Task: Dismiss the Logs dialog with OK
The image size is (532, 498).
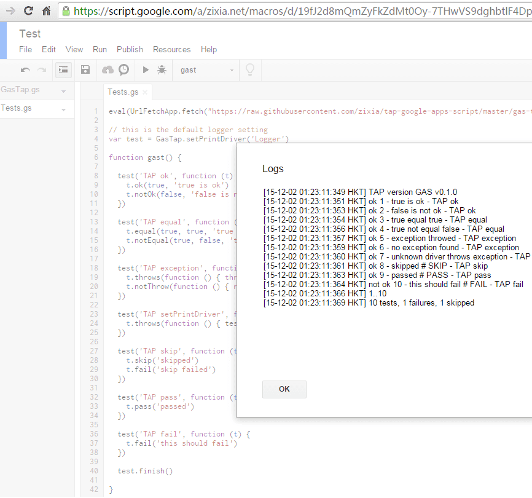Action: (x=284, y=389)
